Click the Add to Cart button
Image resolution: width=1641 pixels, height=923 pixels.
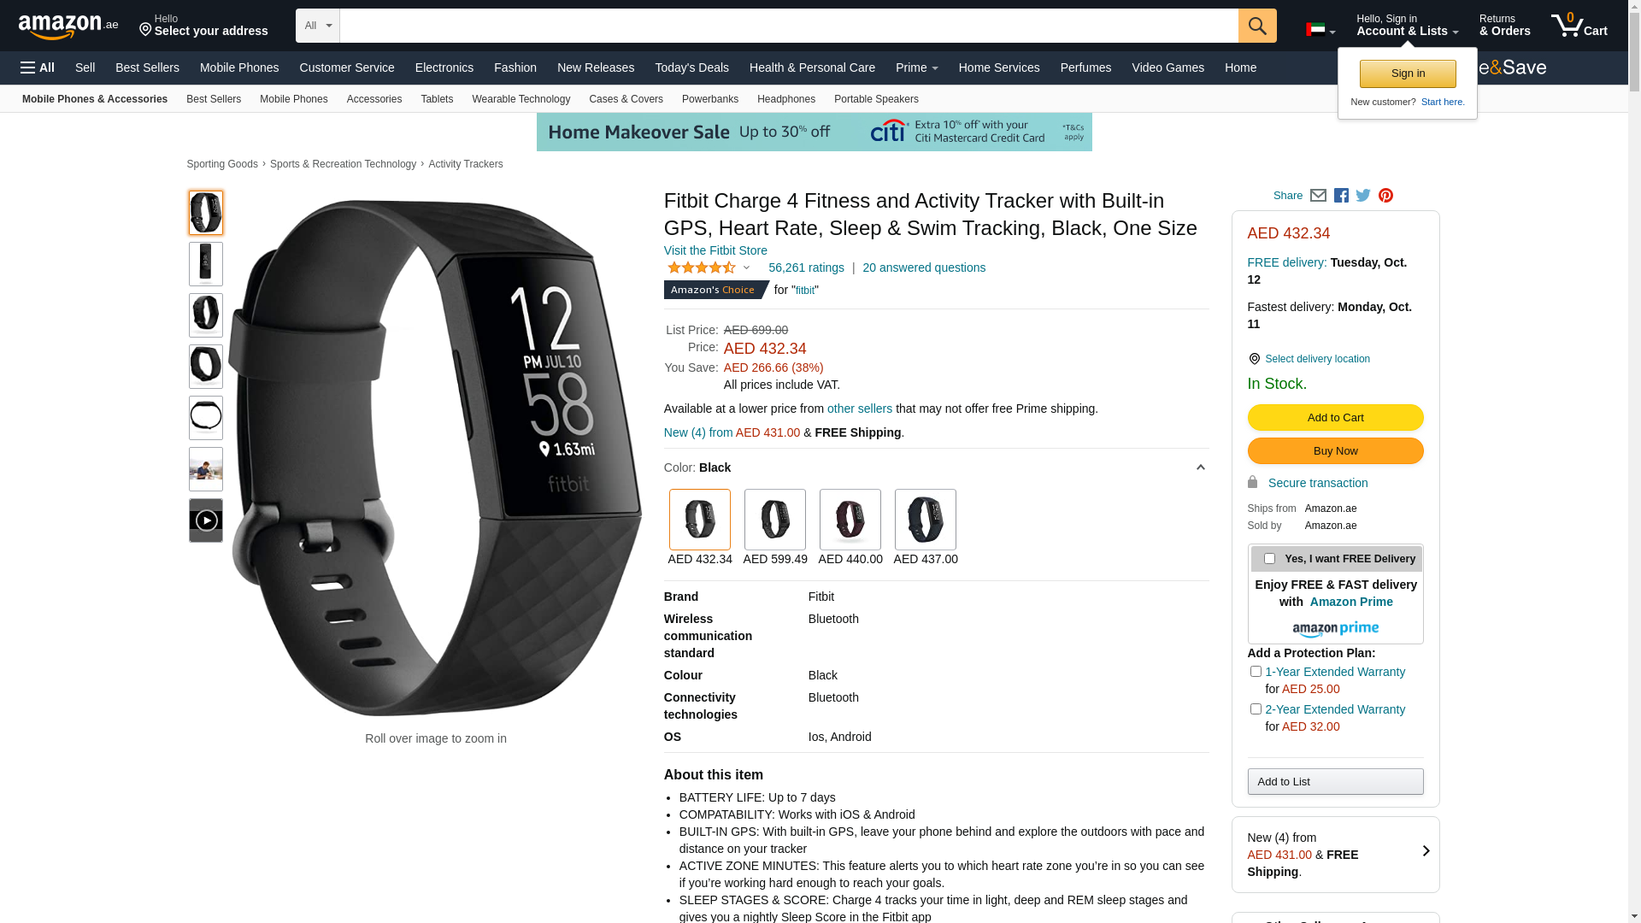[x=1335, y=418]
